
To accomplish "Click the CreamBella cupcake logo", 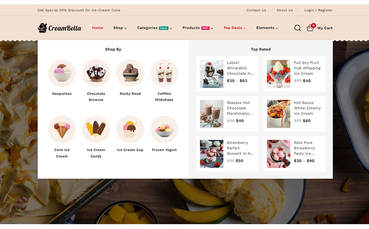I will [x=59, y=28].
